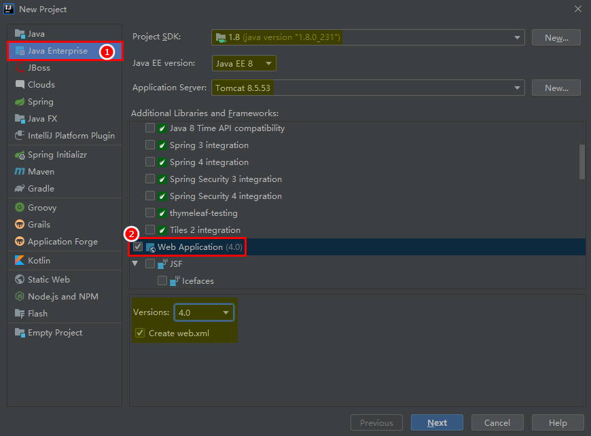This screenshot has height=436, width=591.
Task: Click the Java FX icon
Action: click(x=20, y=118)
